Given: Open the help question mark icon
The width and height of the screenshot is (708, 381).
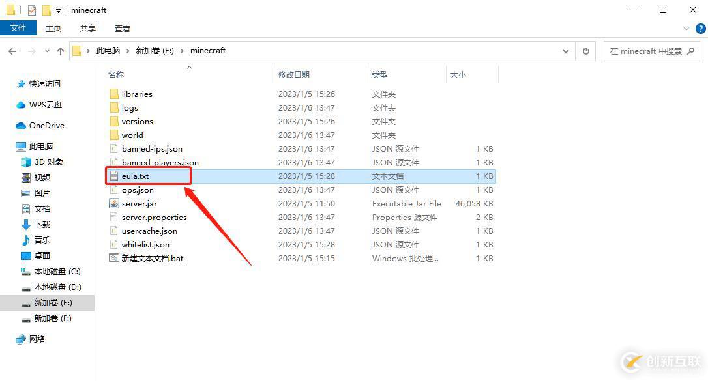Looking at the screenshot, I should point(701,29).
